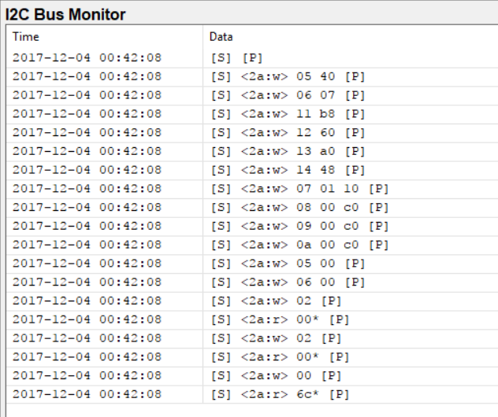
Task: Highlight the entry writing 0a 00 c0
Action: click(x=299, y=245)
